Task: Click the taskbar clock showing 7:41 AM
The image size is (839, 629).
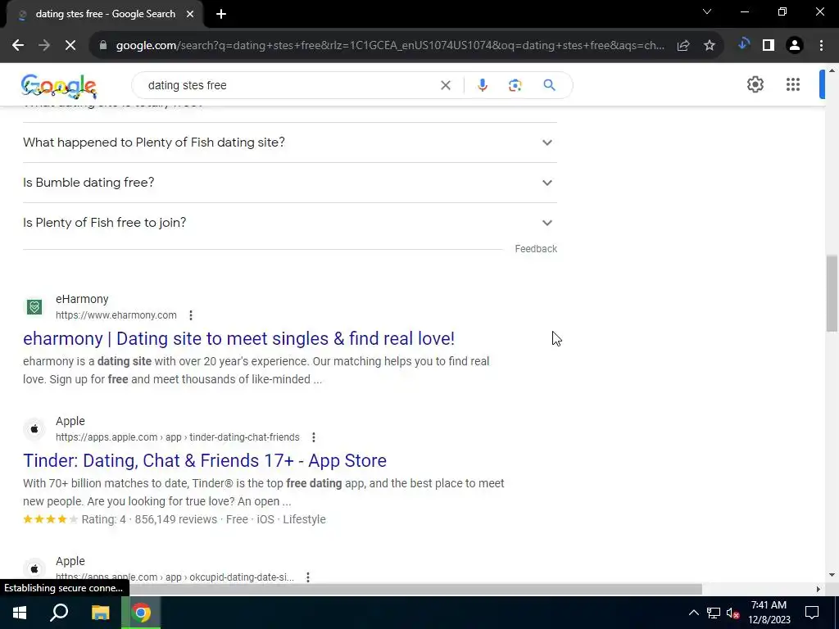Action: click(769, 613)
